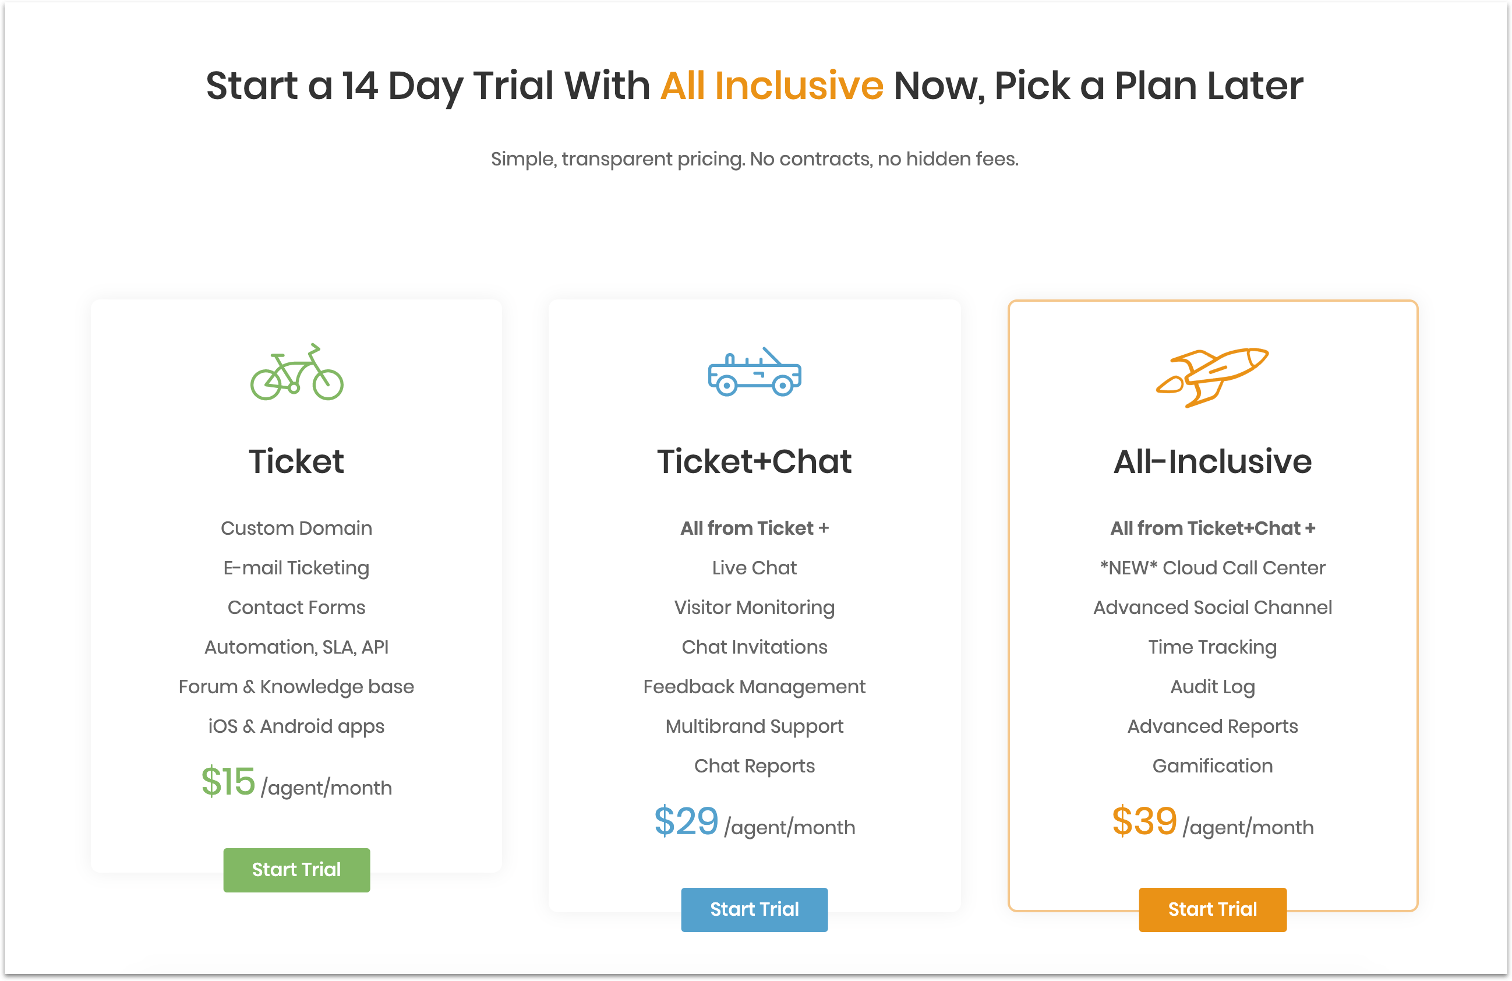Select the Ticket plan title

coord(296,461)
